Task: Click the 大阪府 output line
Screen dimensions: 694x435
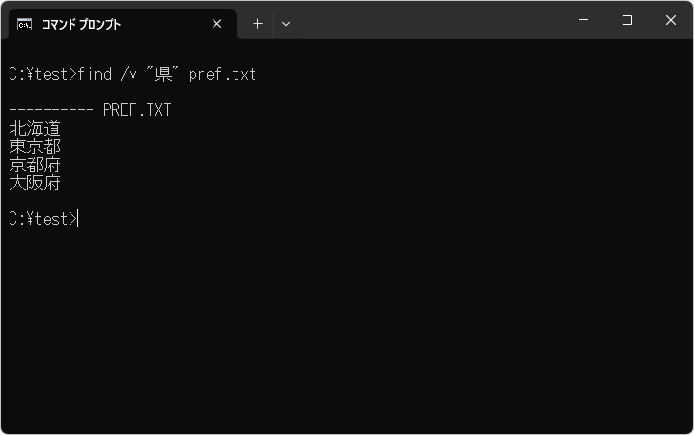Action: coord(34,183)
